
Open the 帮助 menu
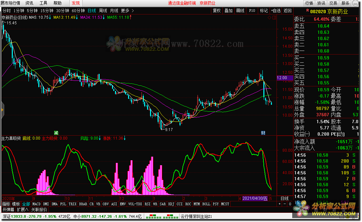click(x=57, y=3)
